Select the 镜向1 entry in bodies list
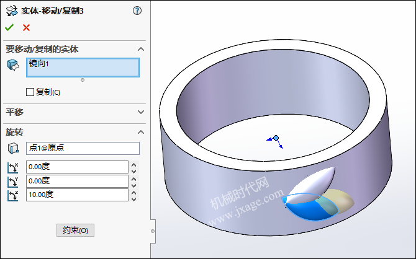Image resolution: width=416 pixels, height=259 pixels. coord(38,64)
